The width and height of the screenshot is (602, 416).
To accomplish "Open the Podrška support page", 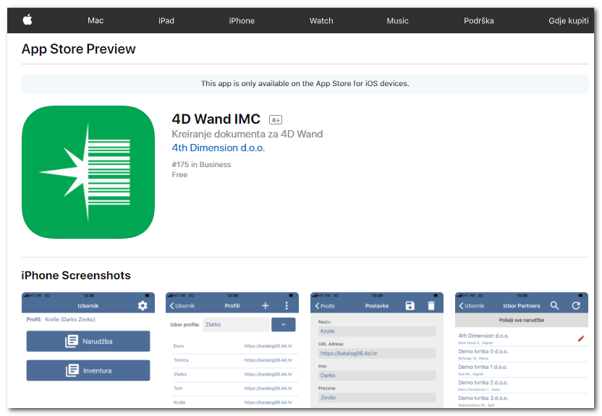I will tap(479, 21).
